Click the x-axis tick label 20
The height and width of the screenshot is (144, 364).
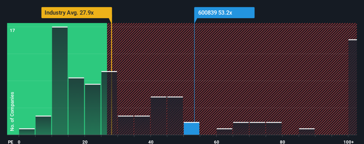click(x=85, y=142)
